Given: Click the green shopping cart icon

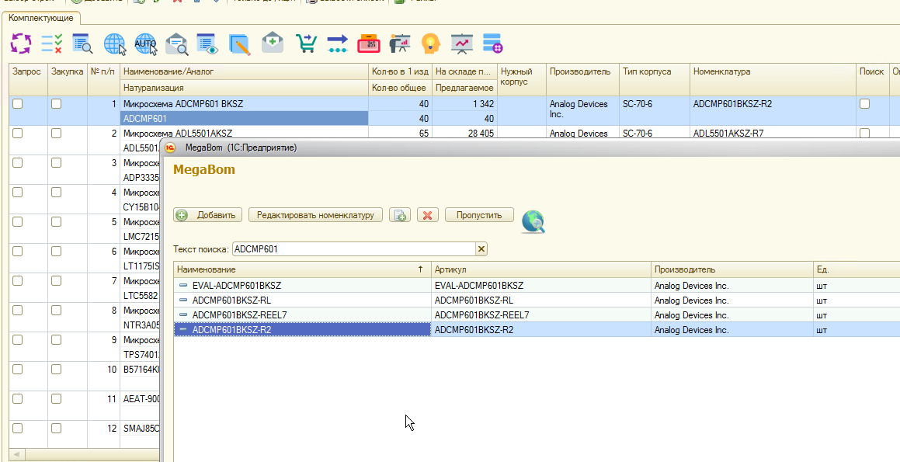Looking at the screenshot, I should coord(306,43).
